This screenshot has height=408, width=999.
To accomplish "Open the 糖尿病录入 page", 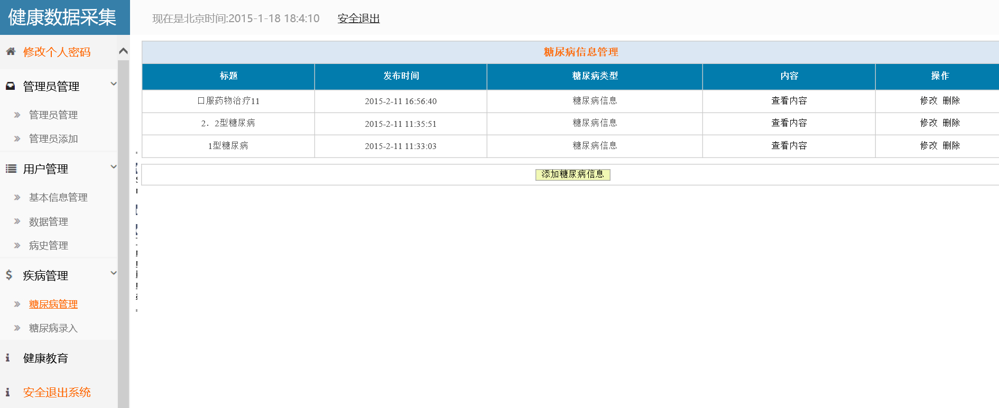I will (x=53, y=328).
